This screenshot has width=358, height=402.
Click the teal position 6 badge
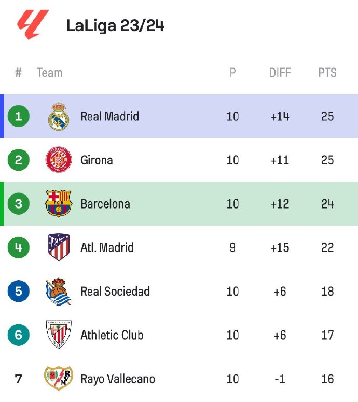click(x=19, y=335)
